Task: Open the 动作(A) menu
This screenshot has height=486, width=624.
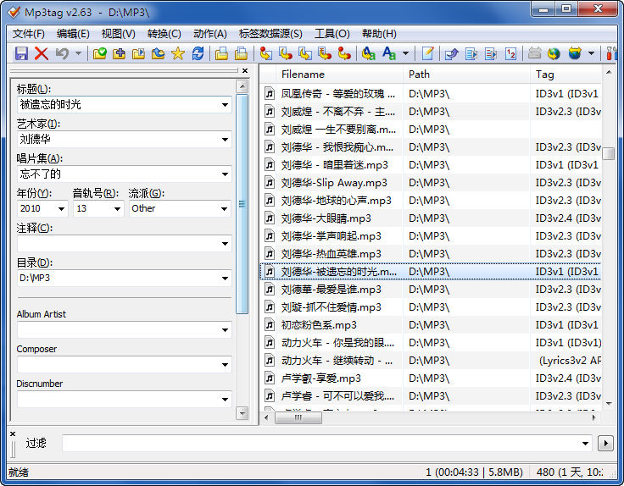Action: 210,34
